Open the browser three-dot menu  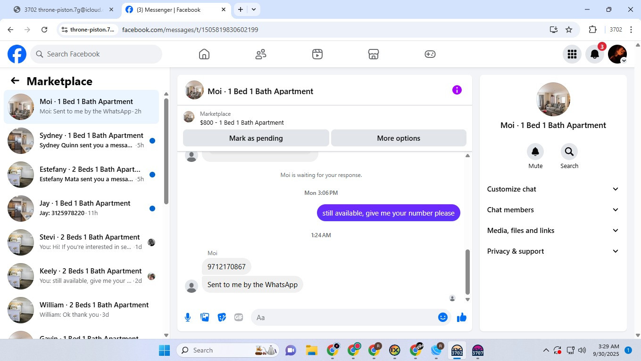click(x=632, y=30)
